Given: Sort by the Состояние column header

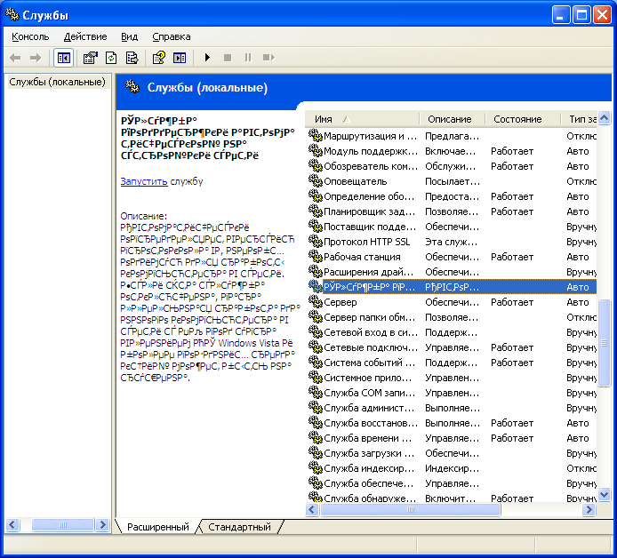Looking at the screenshot, I should click(x=522, y=119).
